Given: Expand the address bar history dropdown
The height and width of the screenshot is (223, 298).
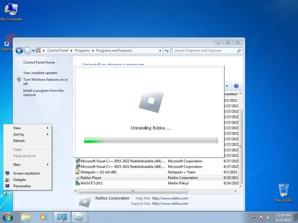Looking at the screenshot, I should pyautogui.click(x=160, y=51).
